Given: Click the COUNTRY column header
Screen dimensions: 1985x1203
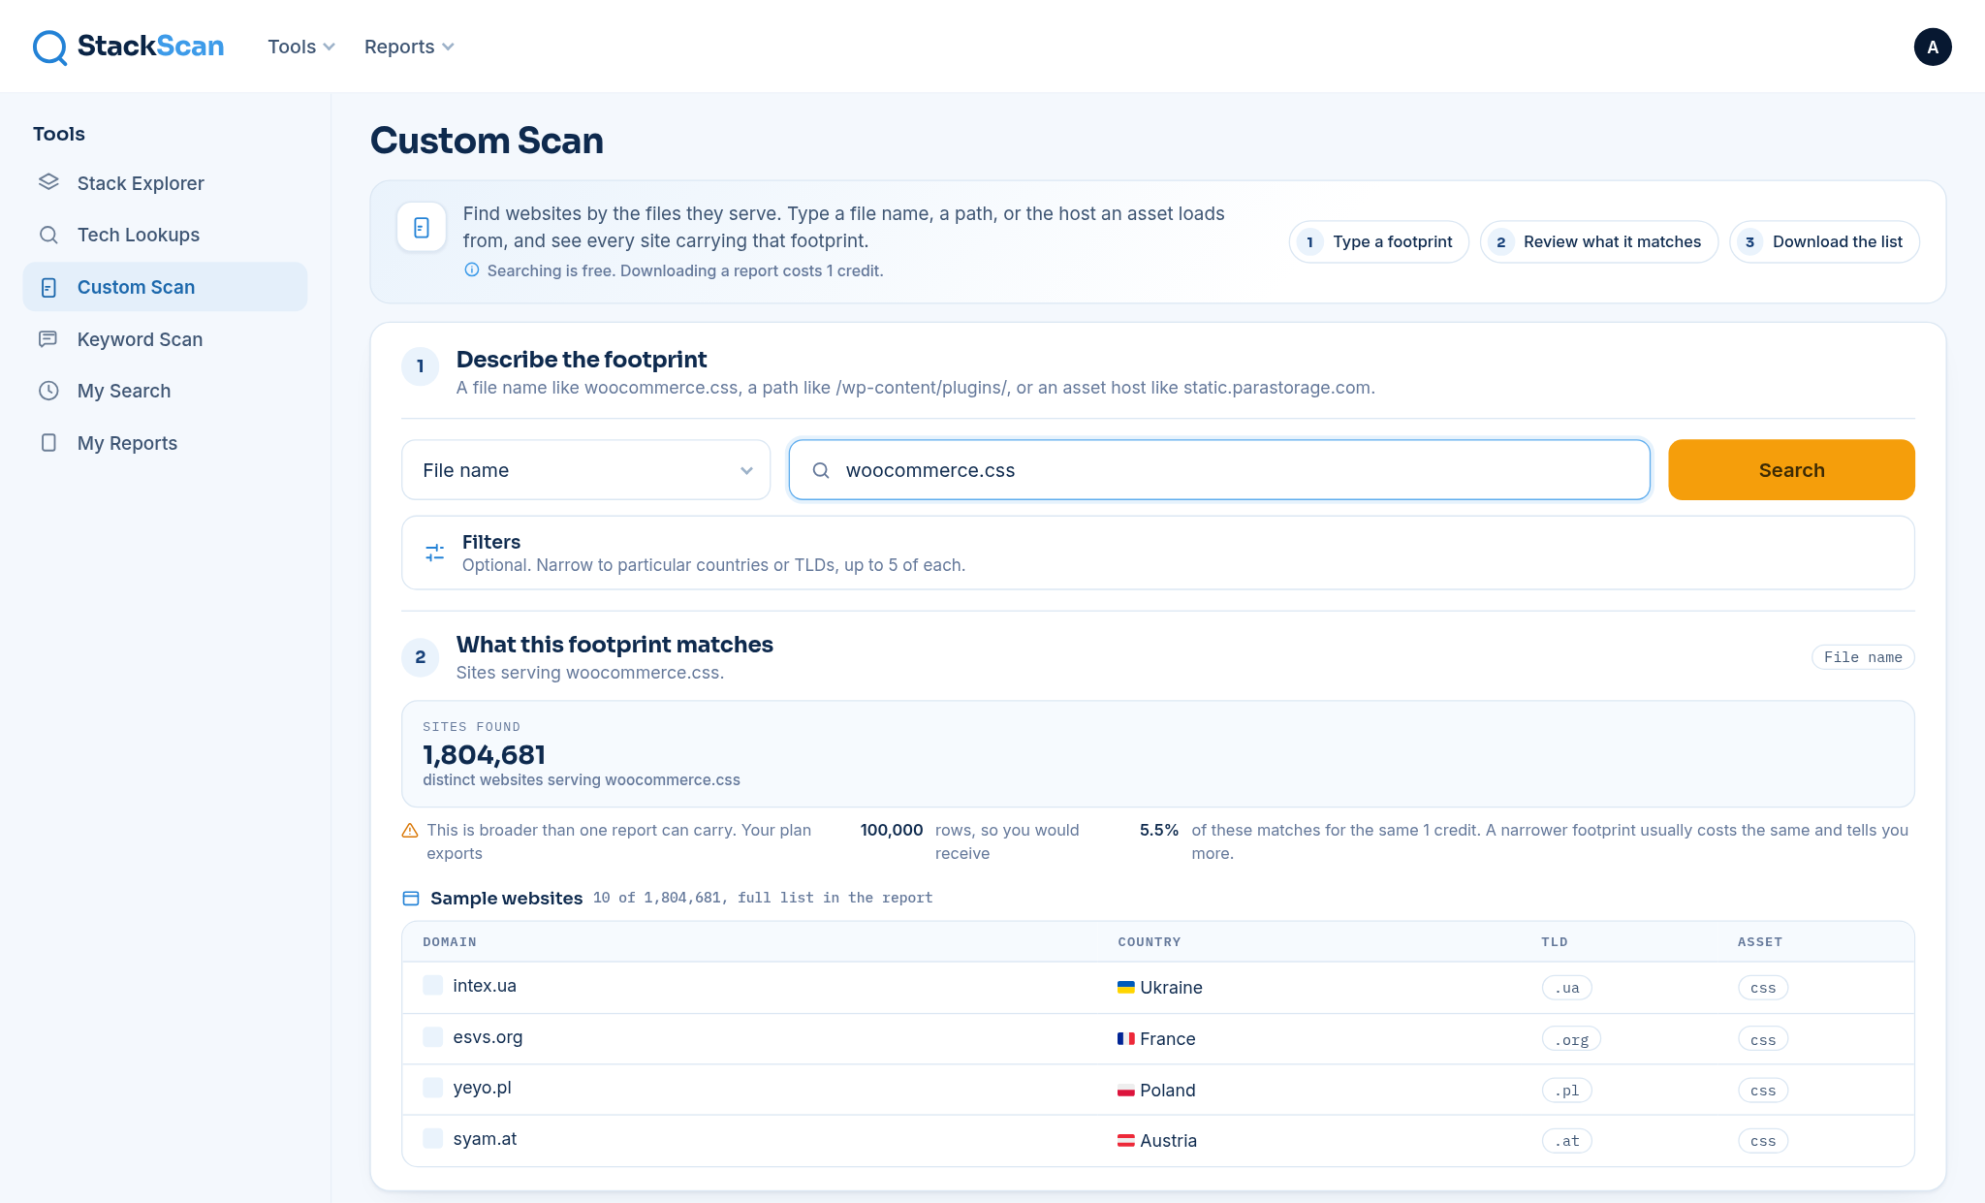Looking at the screenshot, I should (x=1150, y=942).
